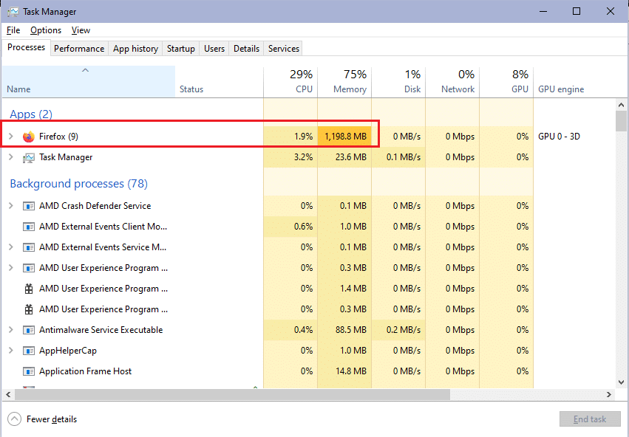Viewport: 629px width, 437px height.
Task: Click Task Manager CPU value 3.2%
Action: pyautogui.click(x=290, y=157)
